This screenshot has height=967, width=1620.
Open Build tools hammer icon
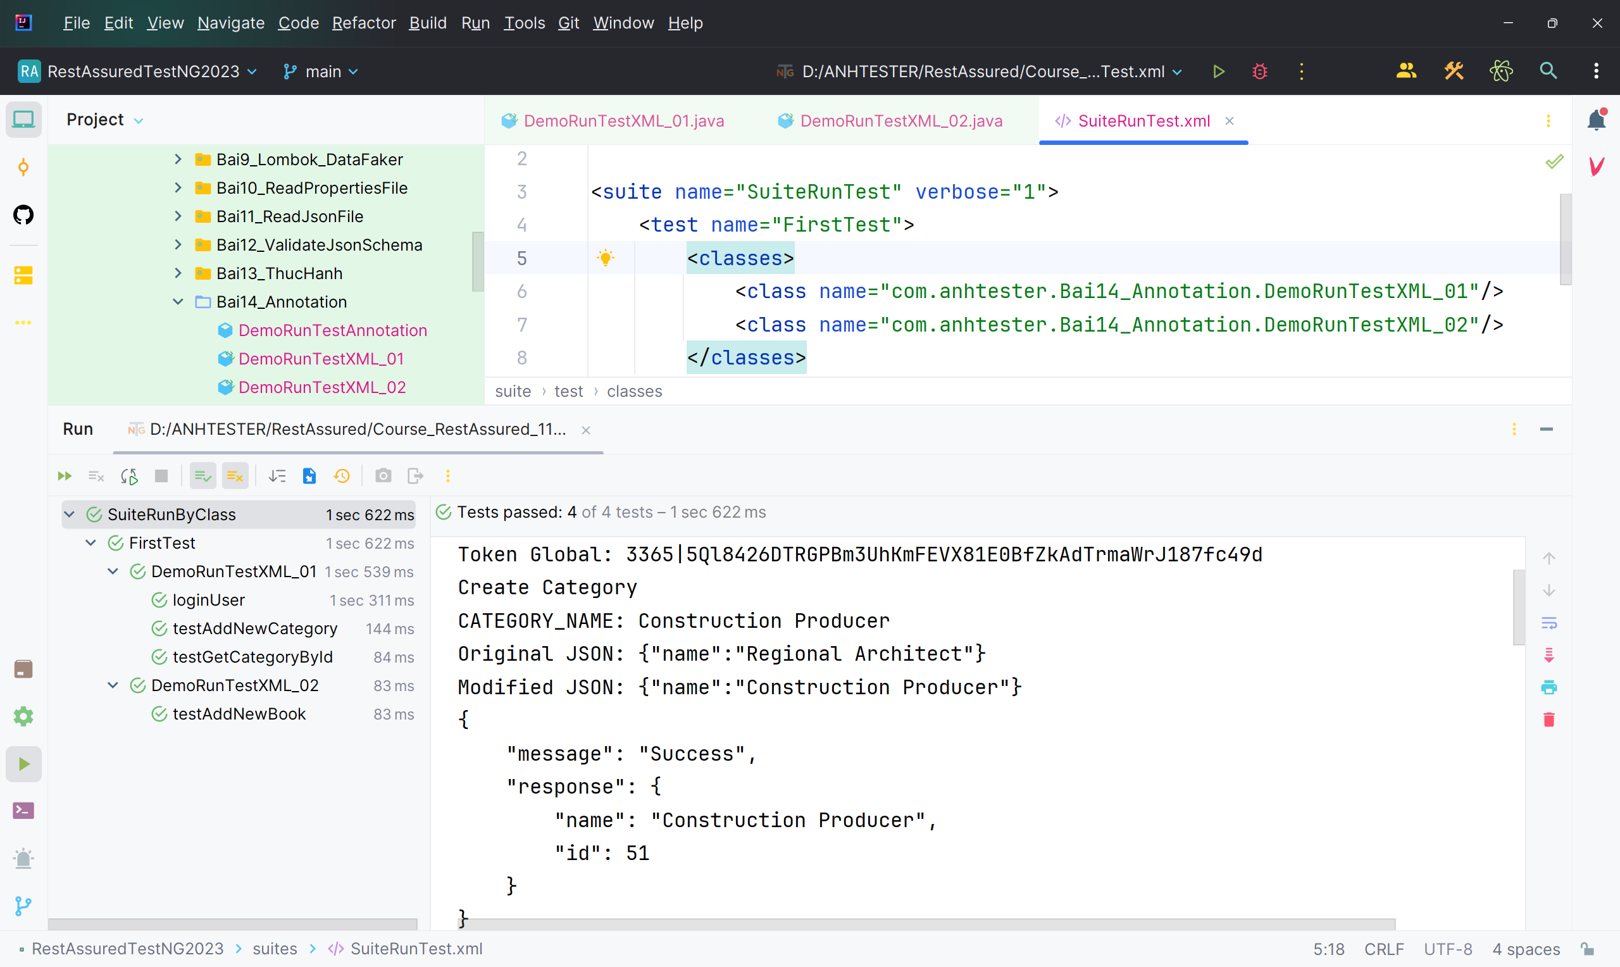tap(1454, 71)
